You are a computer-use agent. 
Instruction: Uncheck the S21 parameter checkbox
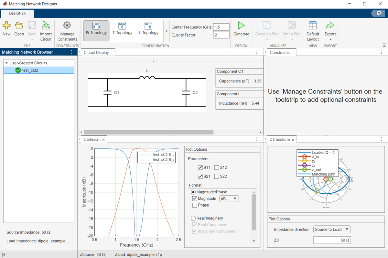(200, 176)
